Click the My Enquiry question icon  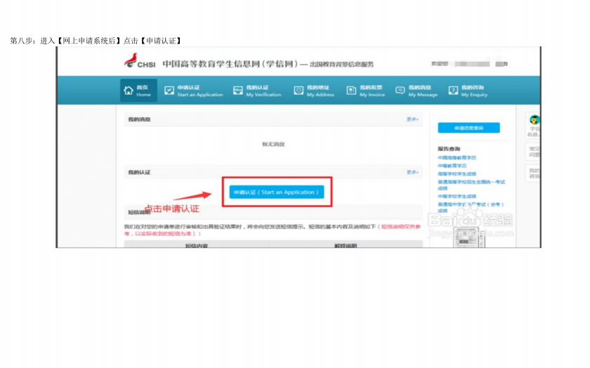[x=453, y=91]
